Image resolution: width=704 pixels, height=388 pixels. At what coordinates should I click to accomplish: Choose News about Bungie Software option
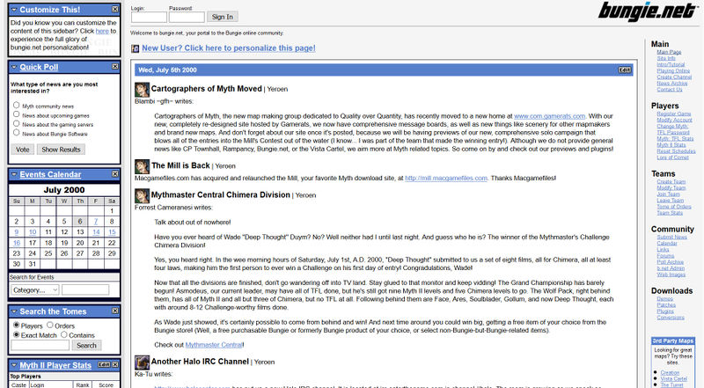coord(16,134)
